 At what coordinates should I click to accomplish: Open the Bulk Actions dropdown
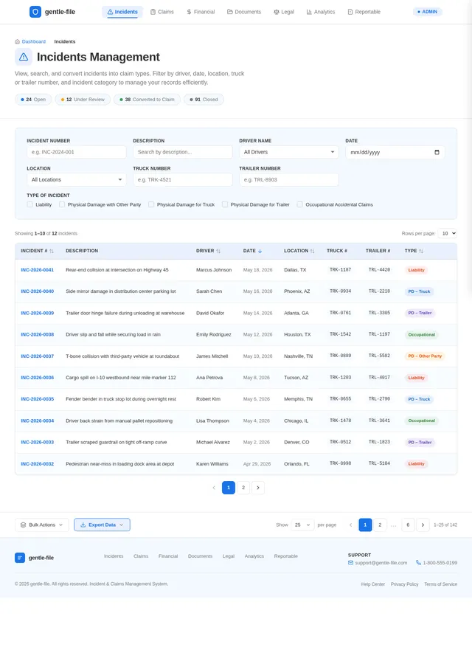pos(42,525)
